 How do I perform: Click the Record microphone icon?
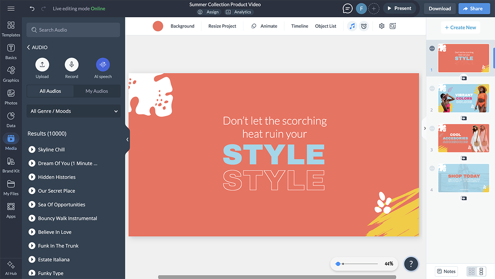(x=71, y=64)
